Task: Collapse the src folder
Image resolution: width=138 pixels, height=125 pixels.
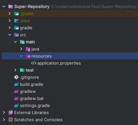Action: coord(10,35)
